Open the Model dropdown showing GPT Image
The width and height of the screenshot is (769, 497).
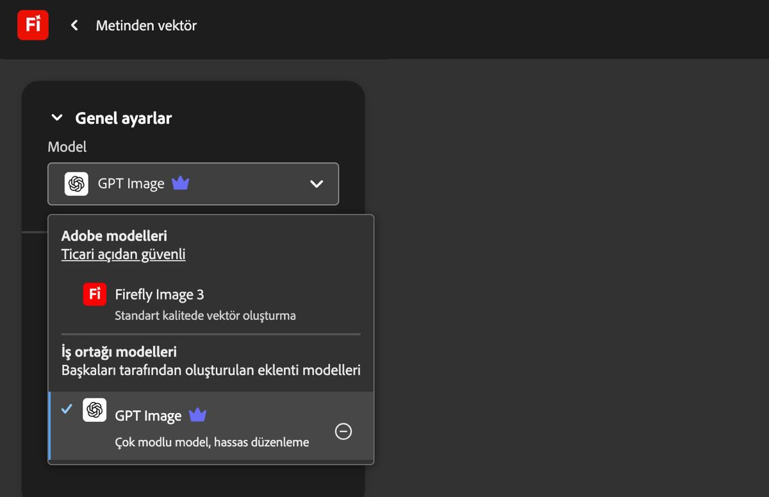193,184
